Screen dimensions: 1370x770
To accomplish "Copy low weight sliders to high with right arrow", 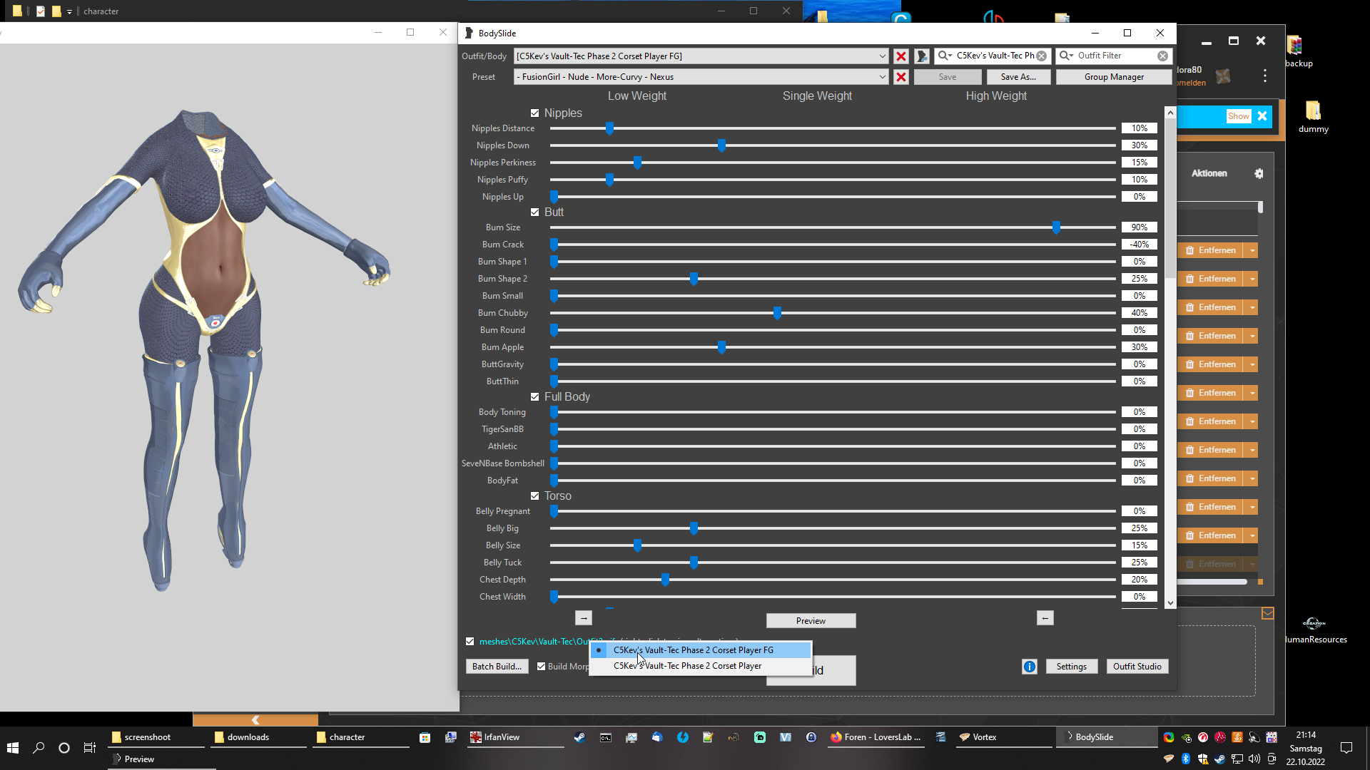I will point(584,618).
